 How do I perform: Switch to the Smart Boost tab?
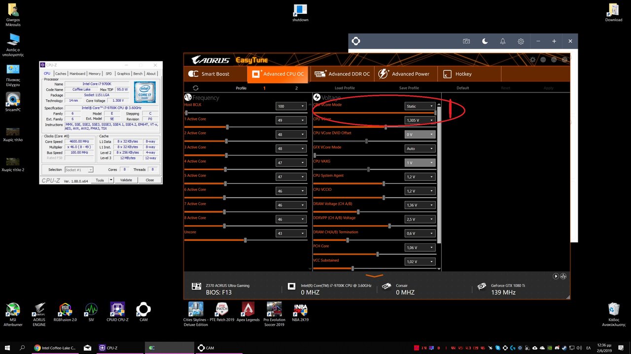click(215, 74)
